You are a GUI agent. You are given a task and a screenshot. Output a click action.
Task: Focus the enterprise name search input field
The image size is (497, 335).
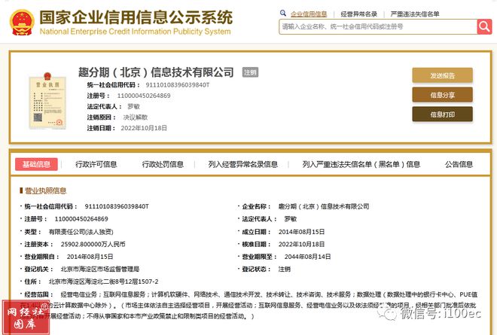[378, 26]
